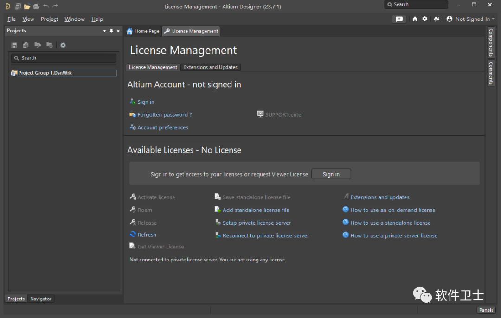
Task: Click the save icon in Projects panel
Action: pos(14,45)
